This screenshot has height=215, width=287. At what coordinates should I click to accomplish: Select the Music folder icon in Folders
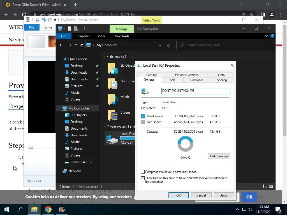coord(113,99)
